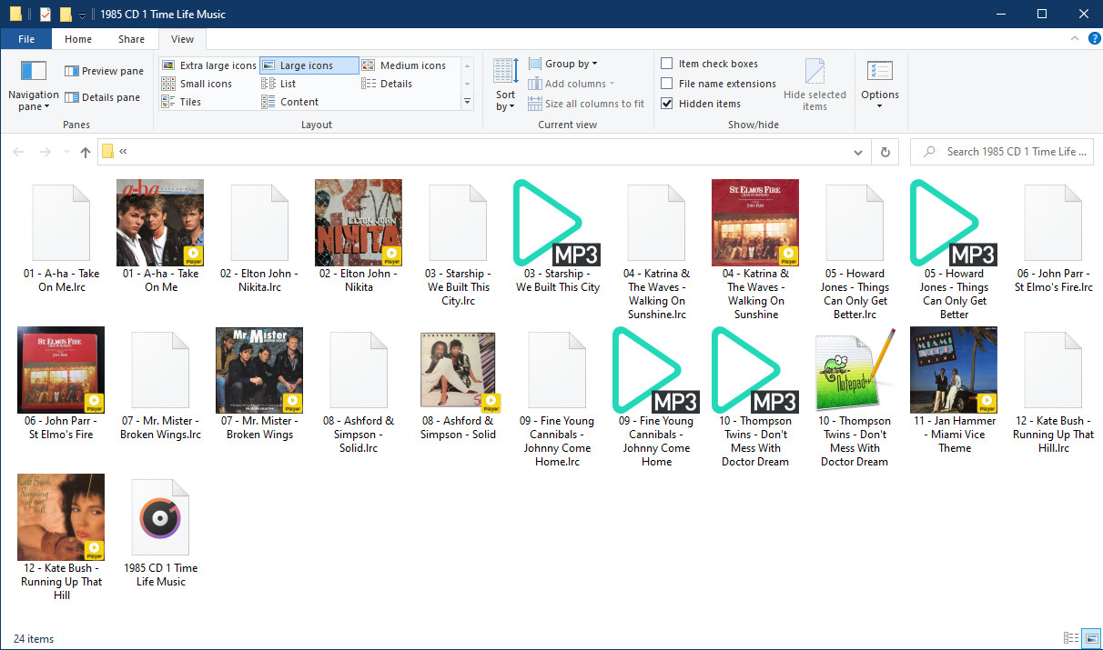Enable Item check boxes
This screenshot has height=650, width=1103.
pos(667,64)
